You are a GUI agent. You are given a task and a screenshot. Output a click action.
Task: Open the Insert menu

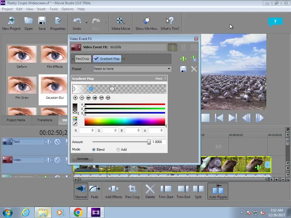coord(41,9)
